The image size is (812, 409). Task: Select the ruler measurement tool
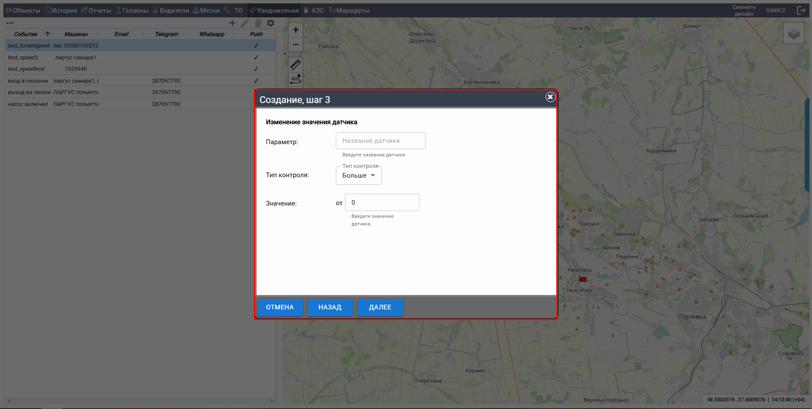(296, 64)
